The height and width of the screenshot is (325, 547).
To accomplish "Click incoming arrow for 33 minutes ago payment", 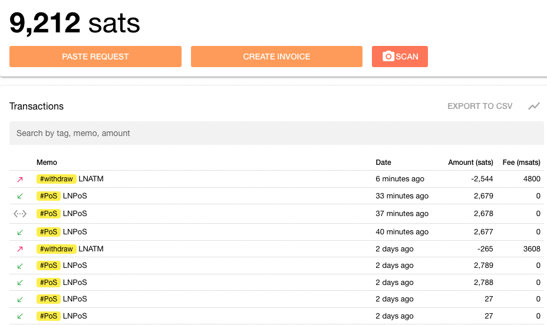I will pos(20,196).
